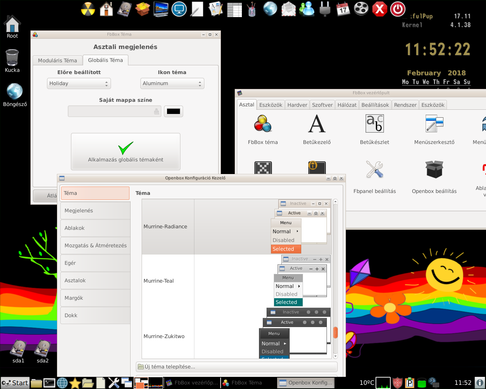Screen dimensions: 486x389
Task: Click the theme list vertical scrollbar thumb
Action: tap(335, 332)
